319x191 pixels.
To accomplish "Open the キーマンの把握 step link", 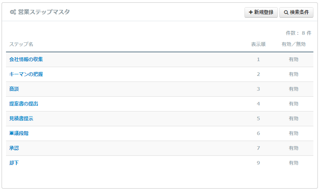I will pyautogui.click(x=26, y=74).
